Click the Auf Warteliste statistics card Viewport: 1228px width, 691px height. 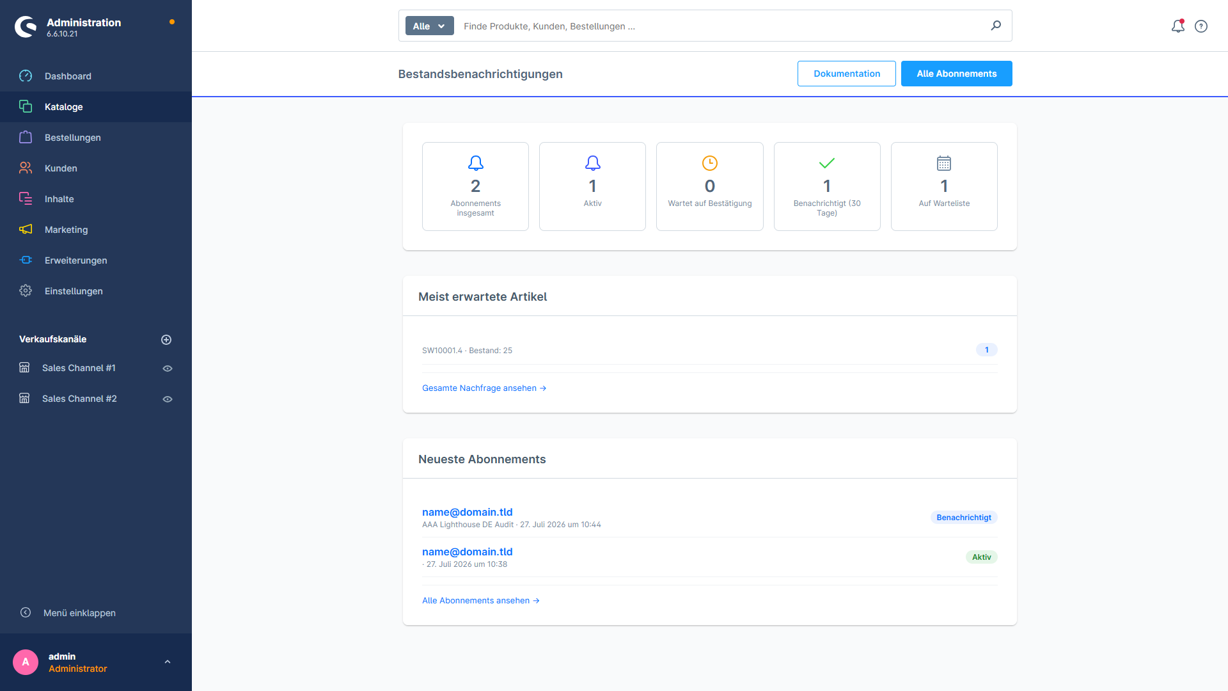click(x=944, y=186)
